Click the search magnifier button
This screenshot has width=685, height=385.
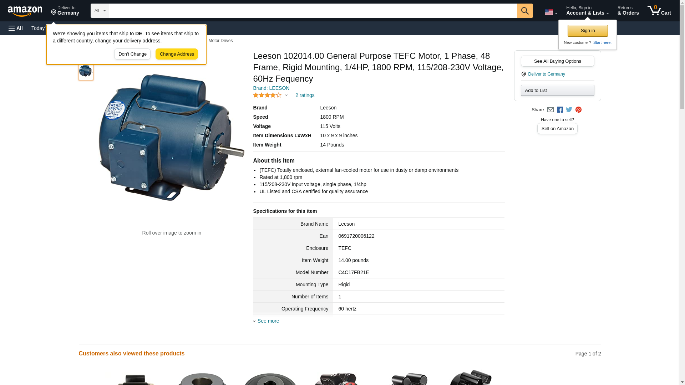[524, 11]
